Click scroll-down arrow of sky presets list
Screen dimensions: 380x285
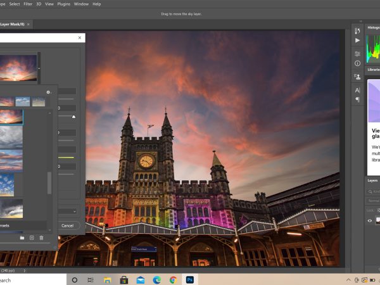(x=49, y=230)
